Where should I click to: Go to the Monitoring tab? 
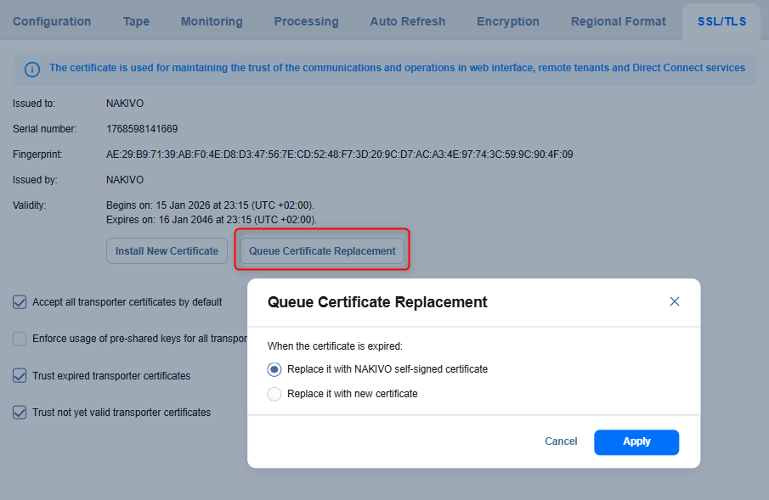[212, 21]
